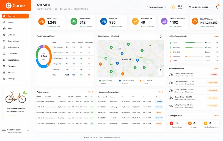
Task: Select blue map pin numbered 14
Action: click(117, 63)
